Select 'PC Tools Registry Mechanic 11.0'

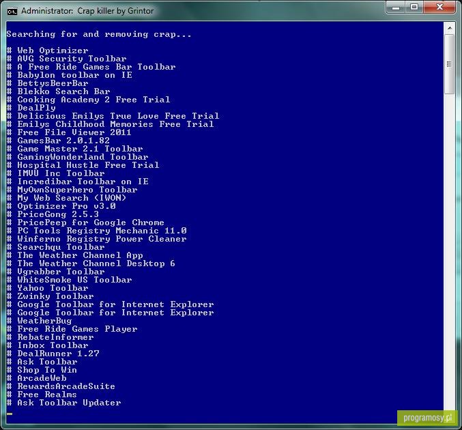point(97,231)
